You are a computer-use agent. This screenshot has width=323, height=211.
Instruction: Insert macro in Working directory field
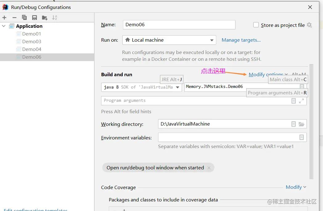[293, 124]
